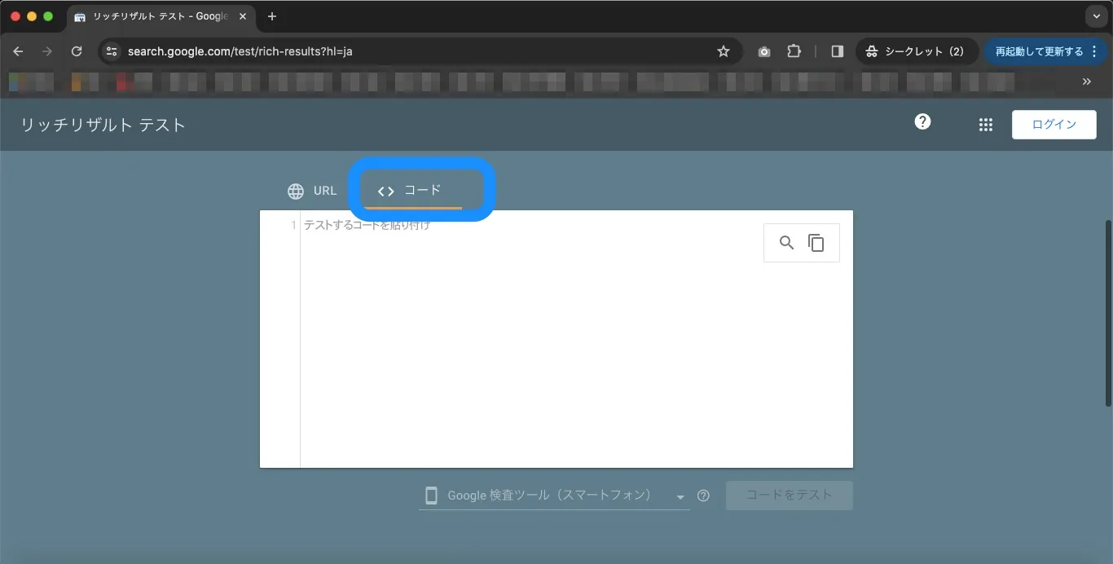Go back with the browser back arrow
Image resolution: width=1113 pixels, height=564 pixels.
[x=19, y=51]
